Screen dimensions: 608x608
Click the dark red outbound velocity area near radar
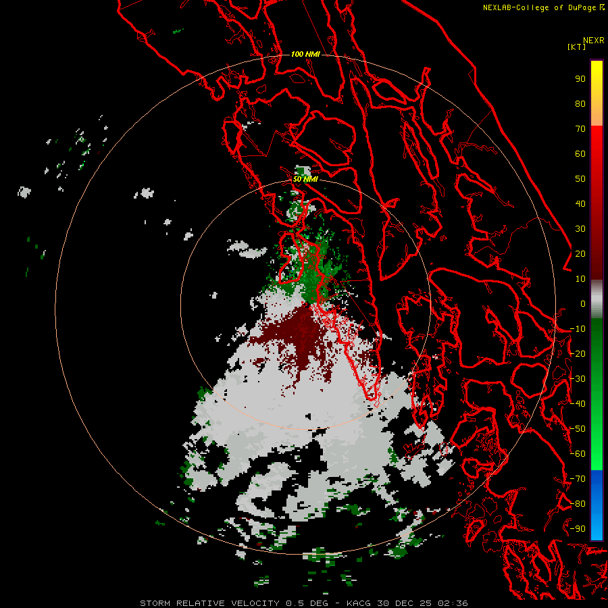(301, 330)
